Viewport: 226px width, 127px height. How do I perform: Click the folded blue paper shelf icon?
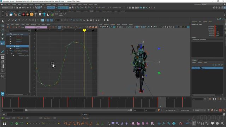11,14
